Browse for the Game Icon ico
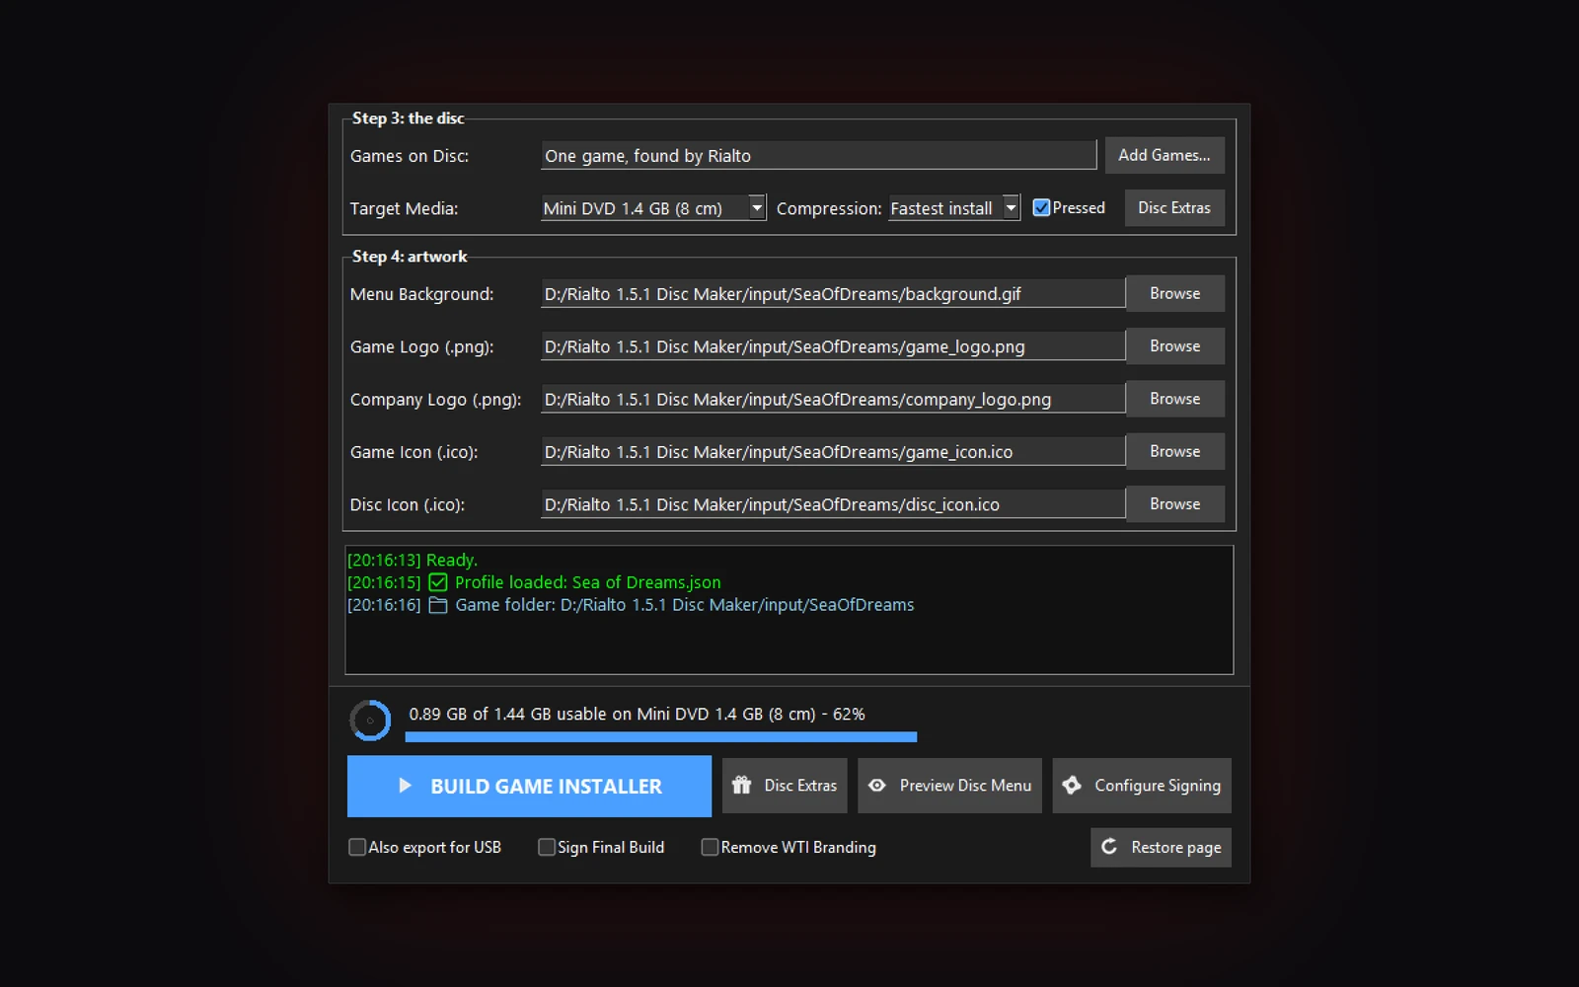Viewport: 1579px width, 987px height. 1175,451
